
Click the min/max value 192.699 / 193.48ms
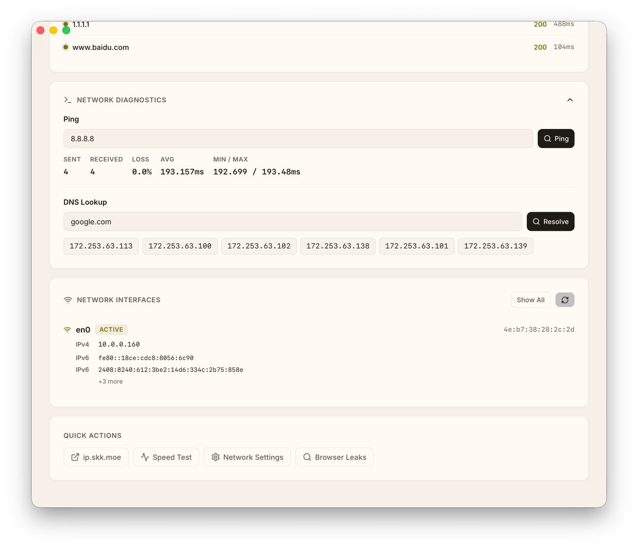pos(257,172)
